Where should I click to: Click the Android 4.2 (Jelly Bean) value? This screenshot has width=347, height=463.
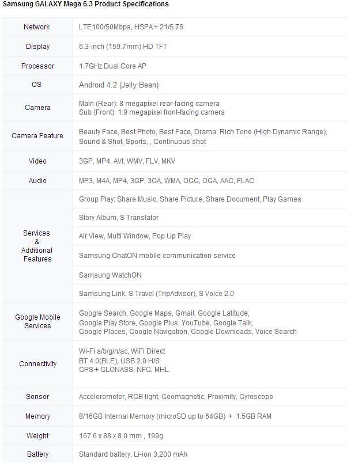pyautogui.click(x=119, y=85)
